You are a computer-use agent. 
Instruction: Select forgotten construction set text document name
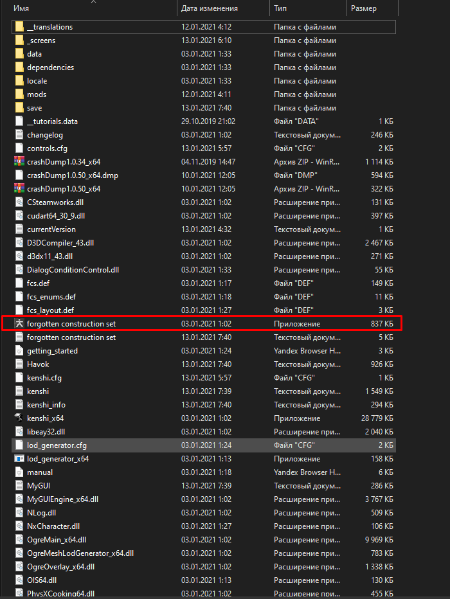71,337
